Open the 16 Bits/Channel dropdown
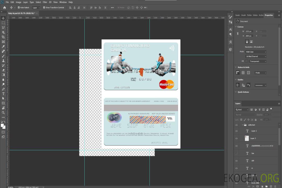The width and height of the screenshot is (282, 188). point(256,56)
